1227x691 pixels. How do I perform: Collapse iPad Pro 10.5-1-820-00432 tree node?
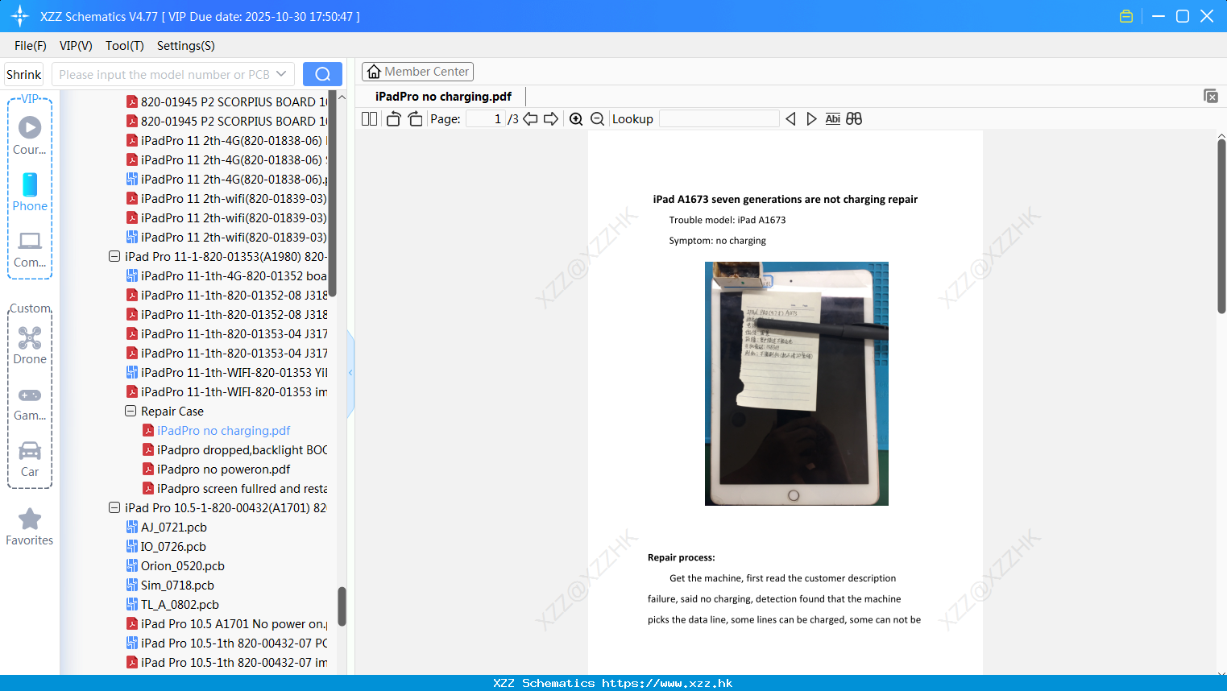pos(114,507)
